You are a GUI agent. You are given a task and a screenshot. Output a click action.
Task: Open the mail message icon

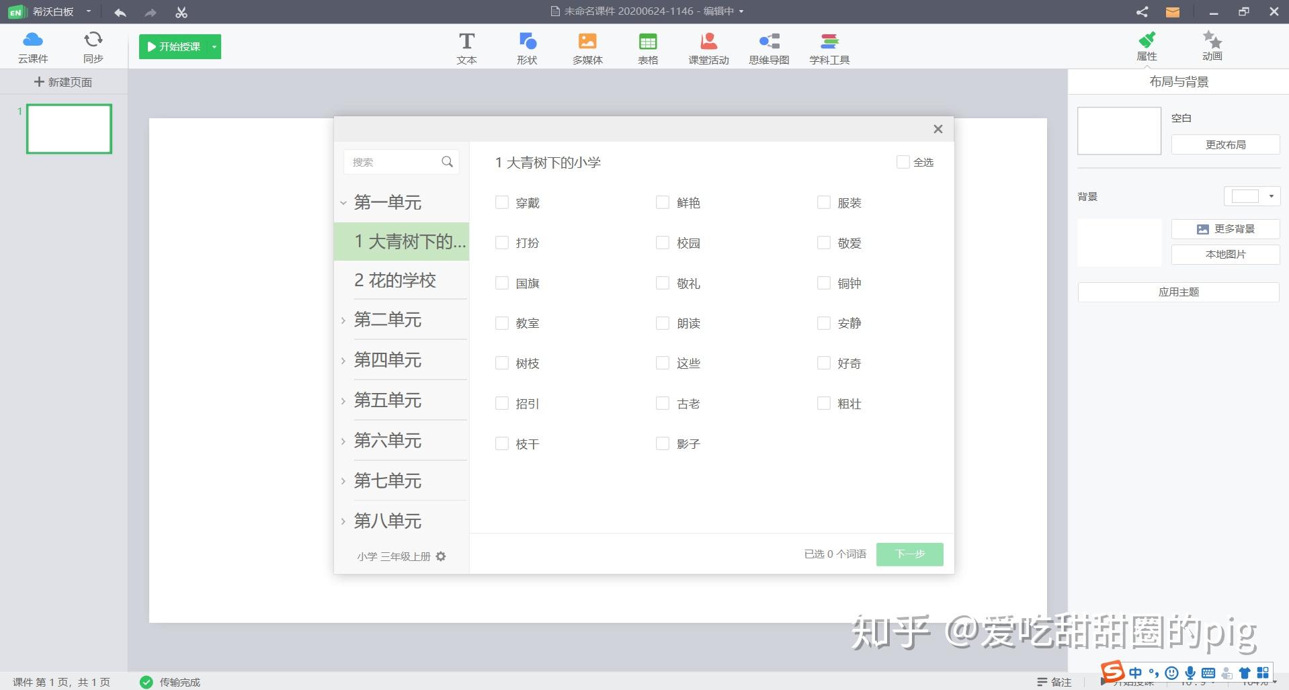click(1173, 12)
